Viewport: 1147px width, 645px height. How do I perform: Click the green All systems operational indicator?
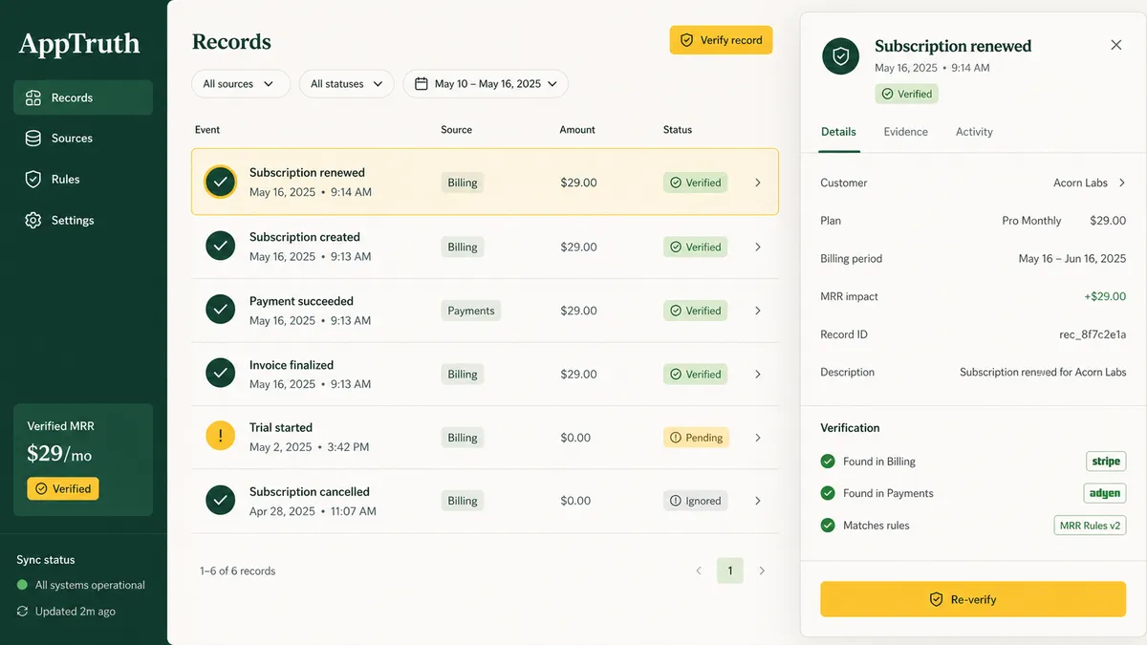22,585
